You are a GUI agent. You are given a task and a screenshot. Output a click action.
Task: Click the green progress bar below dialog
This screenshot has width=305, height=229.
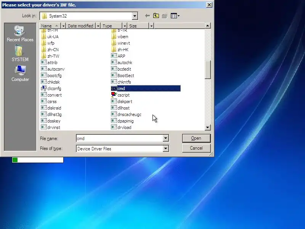38,160
